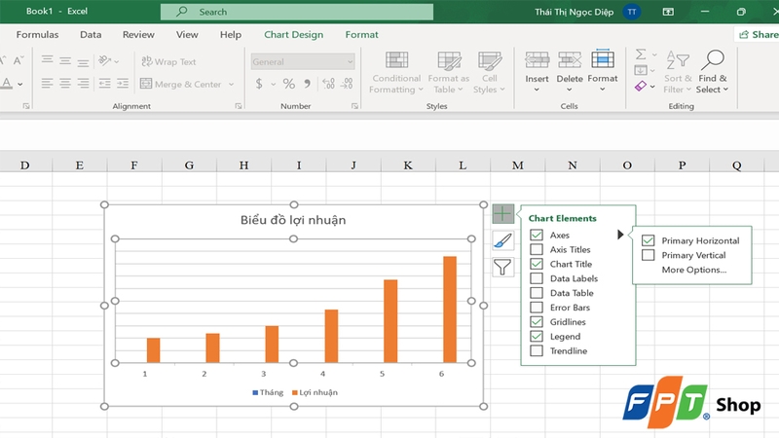This screenshot has width=779, height=438.
Task: Expand the Format cells dropdown arrow
Action: click(x=602, y=90)
